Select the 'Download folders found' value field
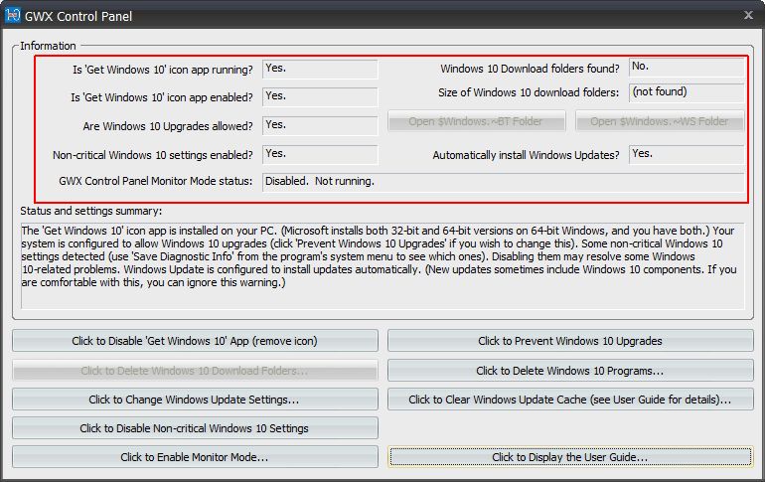This screenshot has width=765, height=482. [x=686, y=68]
